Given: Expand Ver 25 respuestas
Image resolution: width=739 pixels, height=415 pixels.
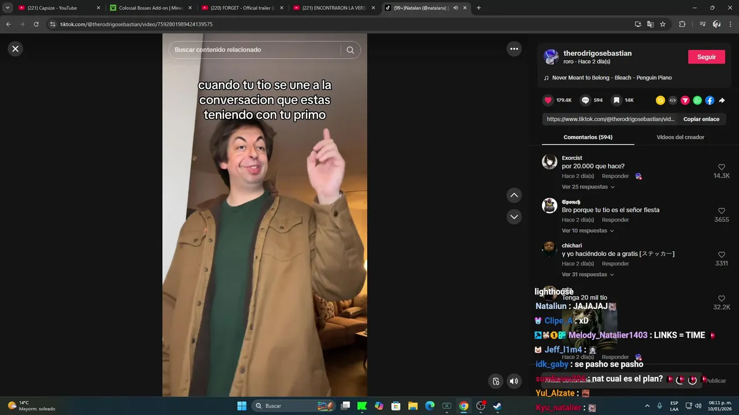Looking at the screenshot, I should pyautogui.click(x=588, y=187).
